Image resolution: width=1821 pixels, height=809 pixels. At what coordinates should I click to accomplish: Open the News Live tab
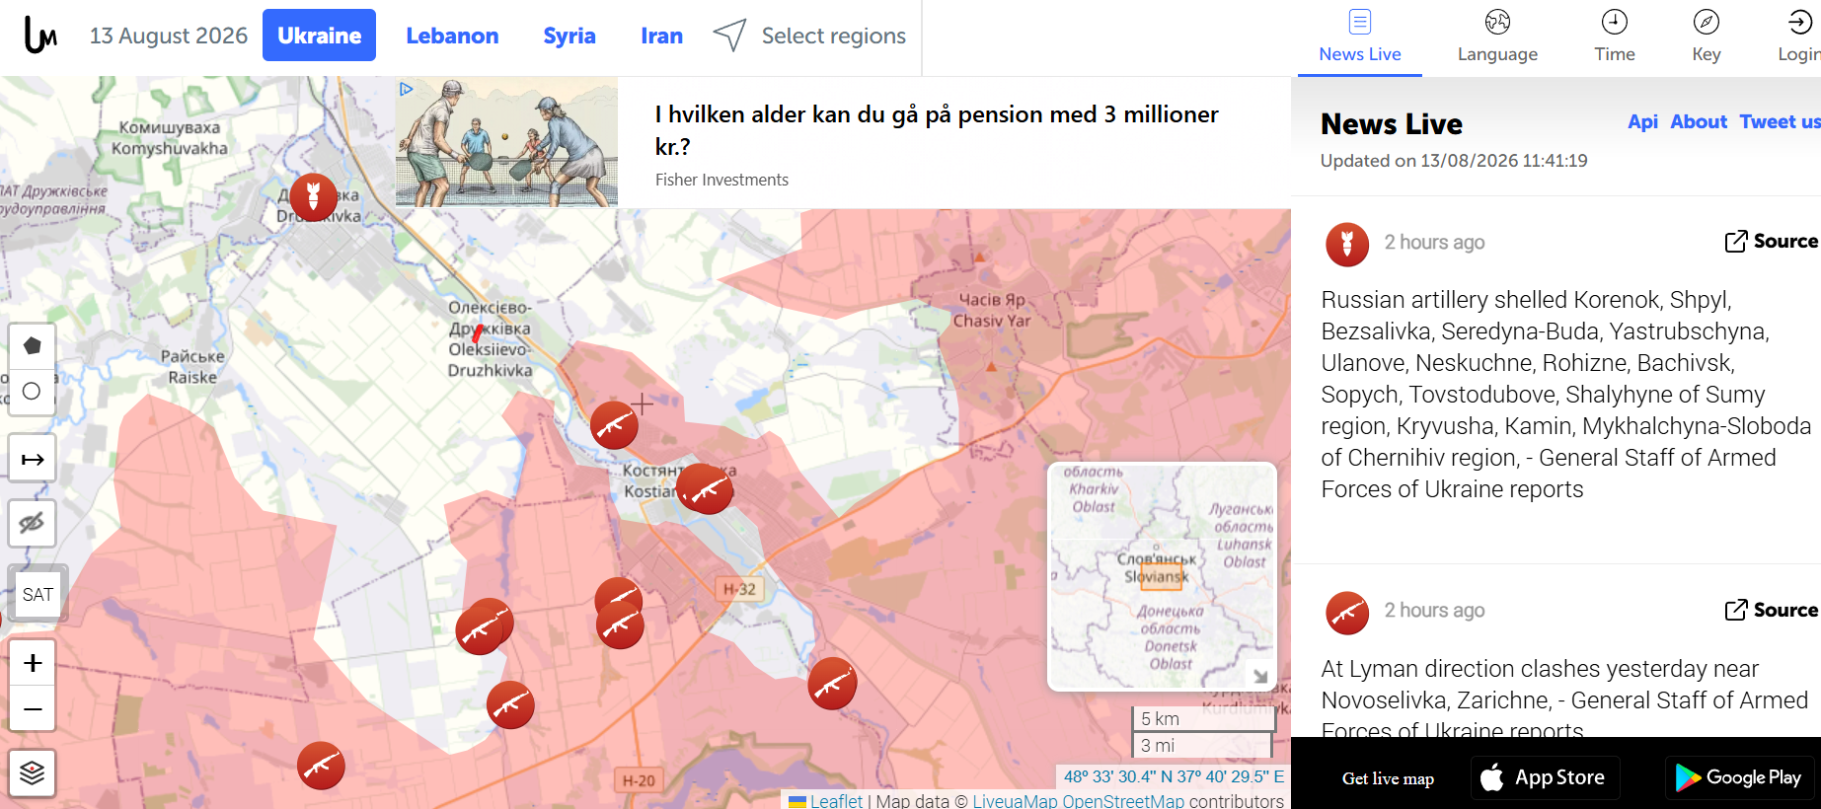coord(1360,37)
